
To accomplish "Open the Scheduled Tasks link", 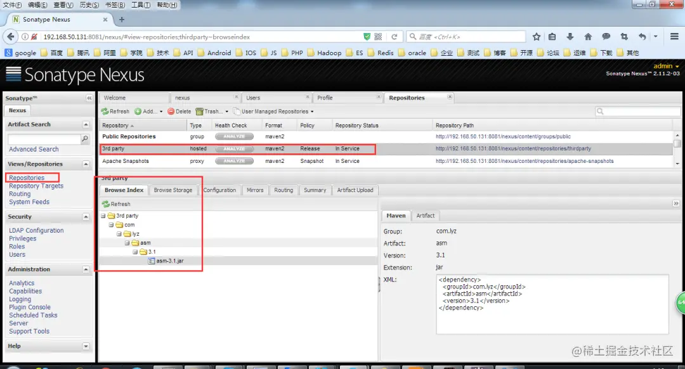I will (33, 315).
